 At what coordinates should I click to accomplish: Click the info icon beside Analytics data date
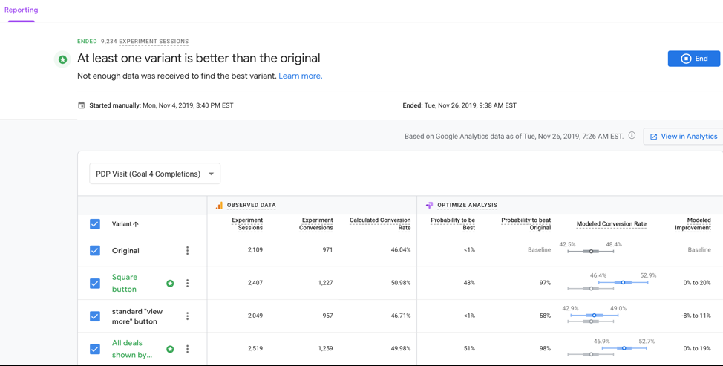pos(632,136)
